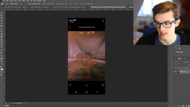
Task: Switch to the Layers panel tab
Action: pyautogui.click(x=180, y=59)
